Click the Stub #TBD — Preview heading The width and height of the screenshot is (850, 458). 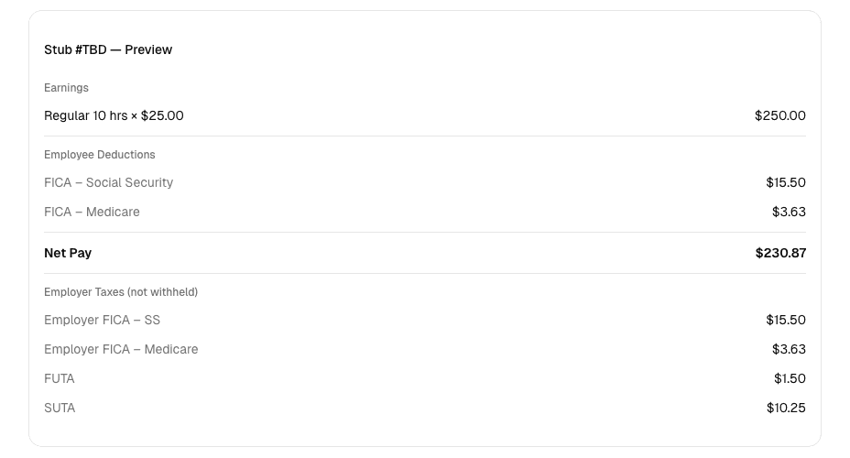point(108,49)
